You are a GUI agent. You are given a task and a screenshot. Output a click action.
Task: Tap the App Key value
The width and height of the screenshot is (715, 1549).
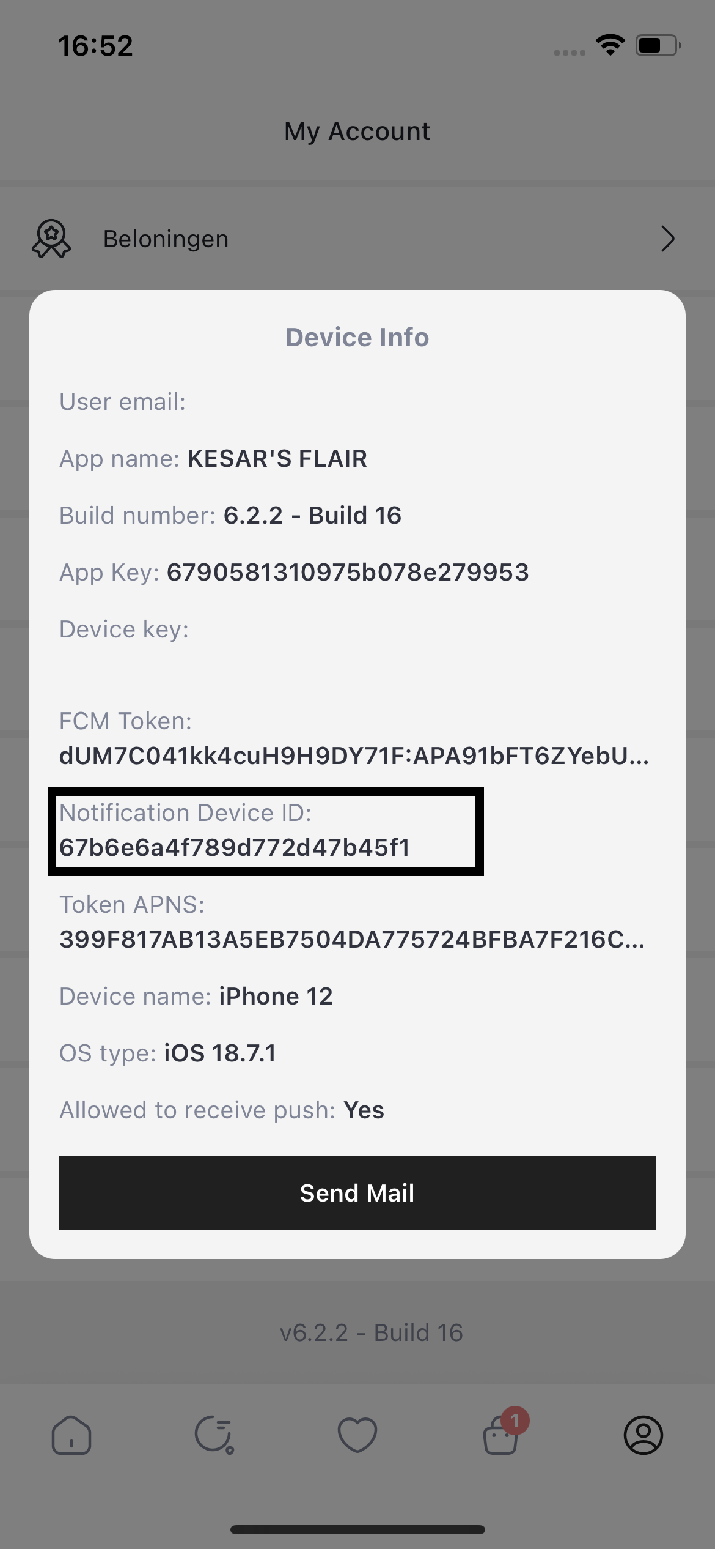click(348, 573)
